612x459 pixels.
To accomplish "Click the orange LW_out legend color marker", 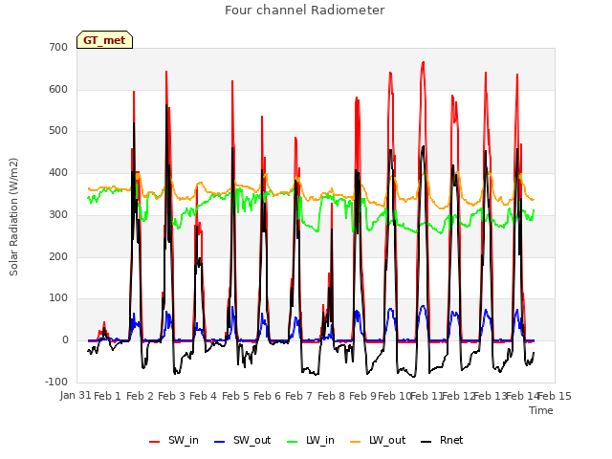I will tap(356, 442).
